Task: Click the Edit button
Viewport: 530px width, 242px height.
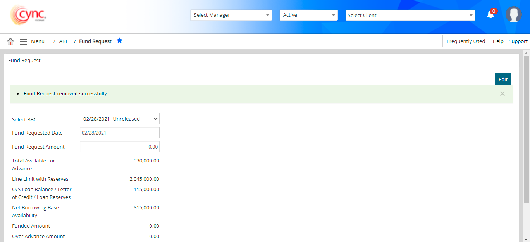Action: 503,79
